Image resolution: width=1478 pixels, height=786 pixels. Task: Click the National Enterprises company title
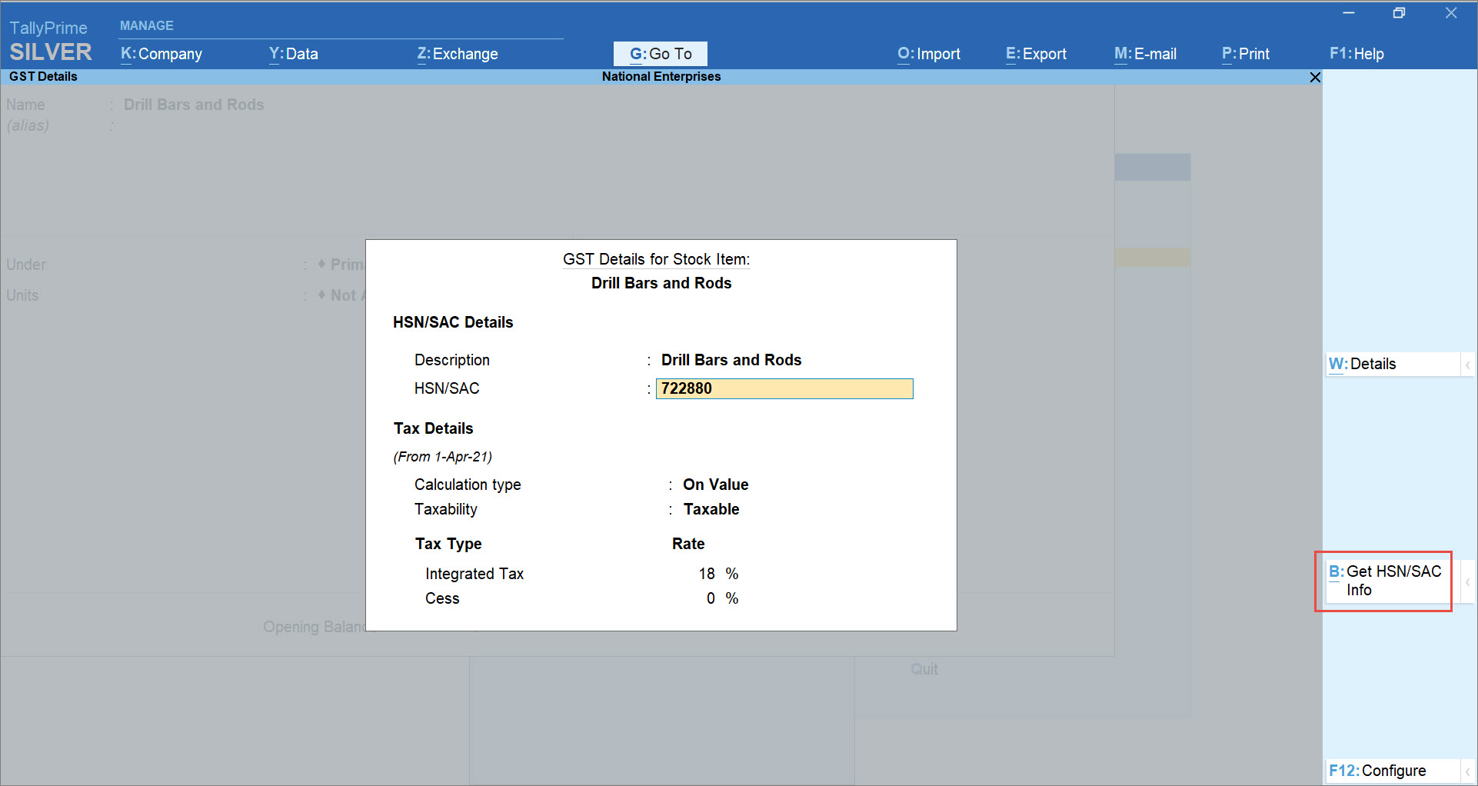(x=661, y=76)
